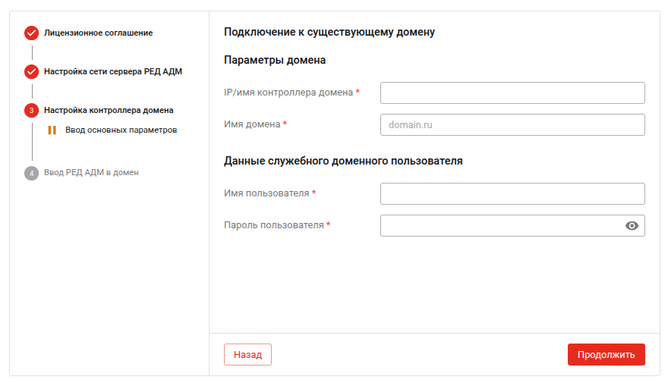Focus the domain controller IP/name input field
The image size is (668, 386).
(x=512, y=93)
